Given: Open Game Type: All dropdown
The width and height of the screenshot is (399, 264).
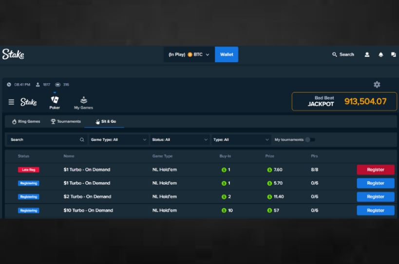Looking at the screenshot, I should click(118, 140).
